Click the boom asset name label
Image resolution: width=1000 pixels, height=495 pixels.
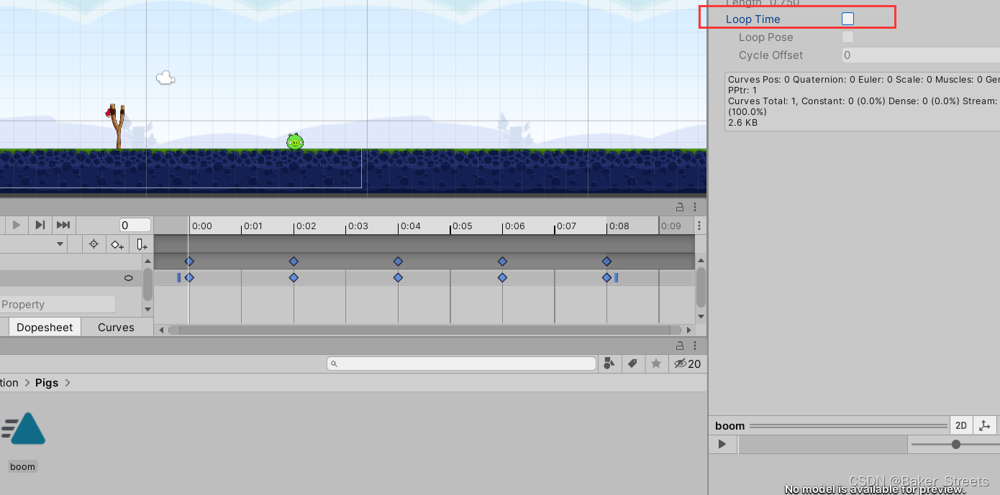point(22,466)
